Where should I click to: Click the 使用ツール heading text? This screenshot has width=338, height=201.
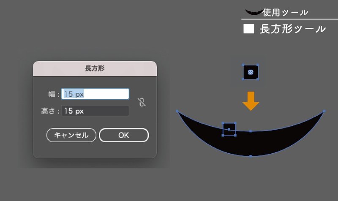pyautogui.click(x=285, y=13)
